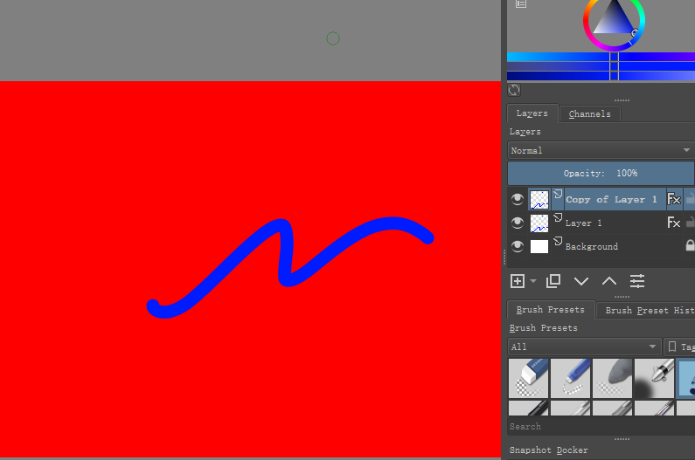
Task: Click the layer Opacity 100% slider
Action: pos(601,173)
